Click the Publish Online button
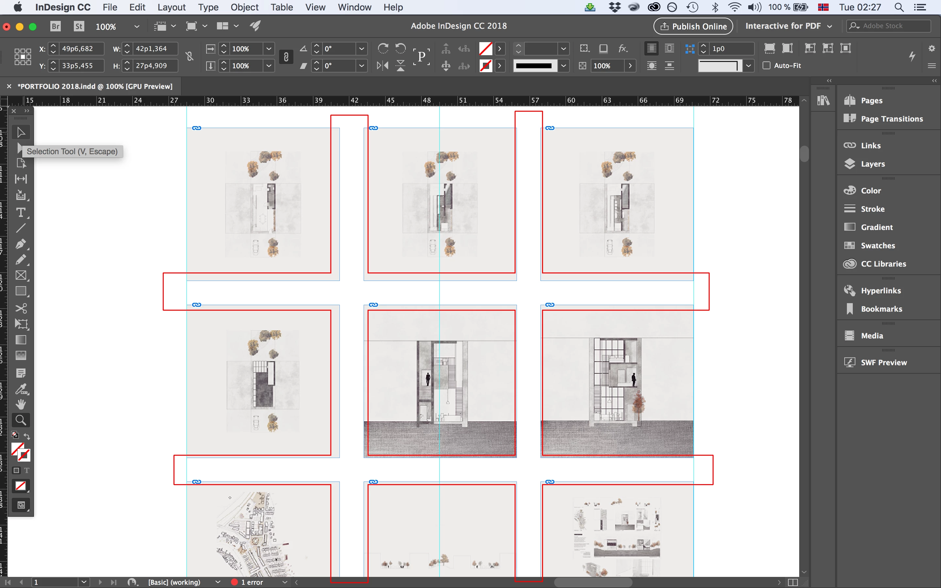This screenshot has height=588, width=941. click(x=693, y=26)
